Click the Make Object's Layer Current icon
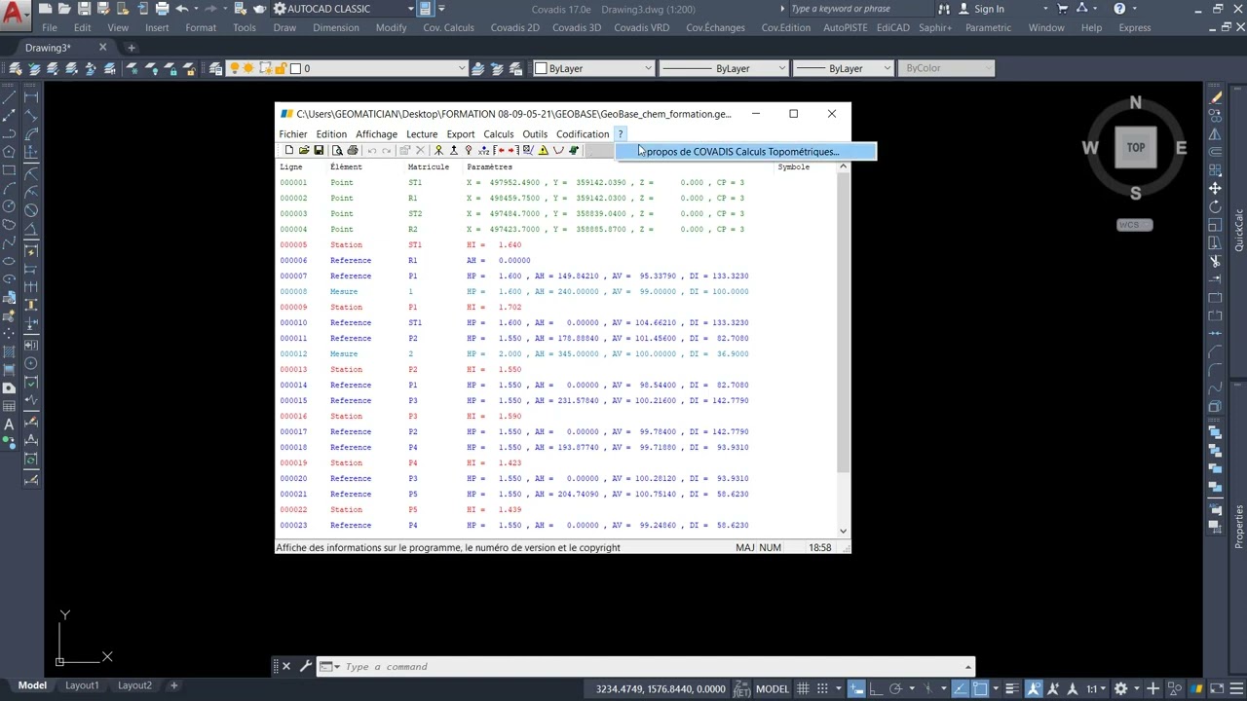 [x=477, y=68]
